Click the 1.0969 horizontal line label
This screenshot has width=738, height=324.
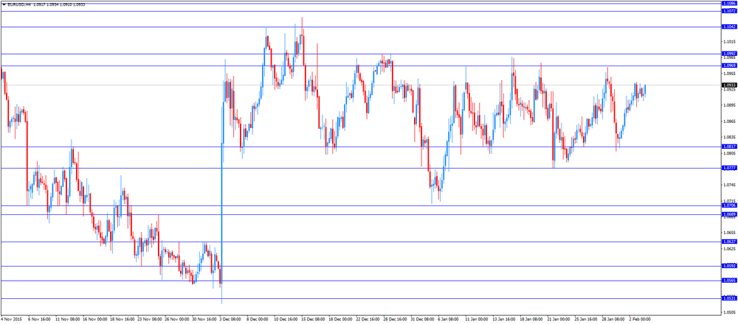point(728,66)
